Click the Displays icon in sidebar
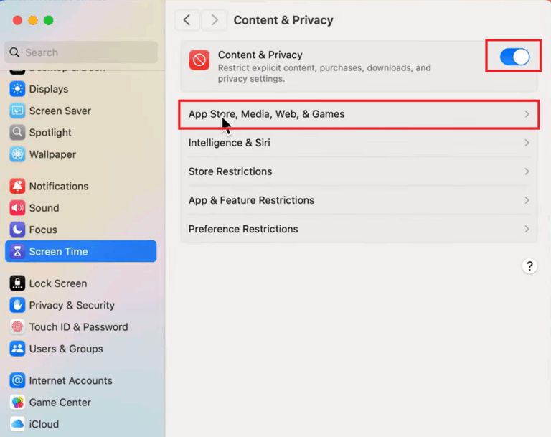This screenshot has width=551, height=437. tap(17, 89)
